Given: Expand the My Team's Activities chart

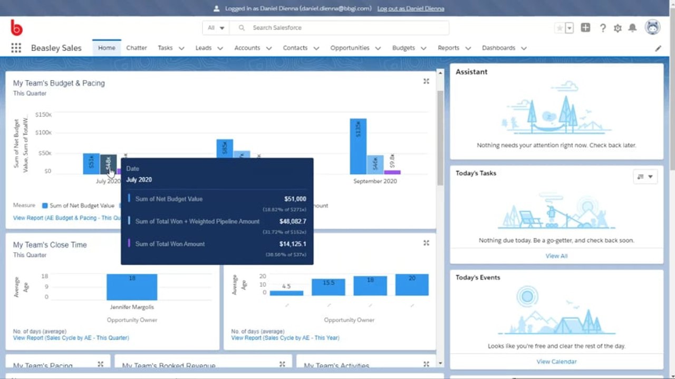Looking at the screenshot, I should coord(426,364).
